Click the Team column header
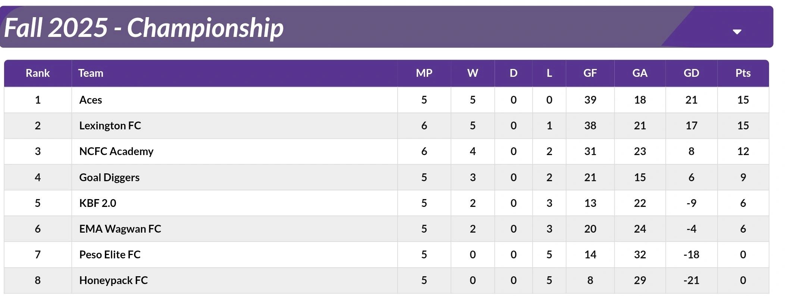The width and height of the screenshot is (787, 296). tap(91, 73)
